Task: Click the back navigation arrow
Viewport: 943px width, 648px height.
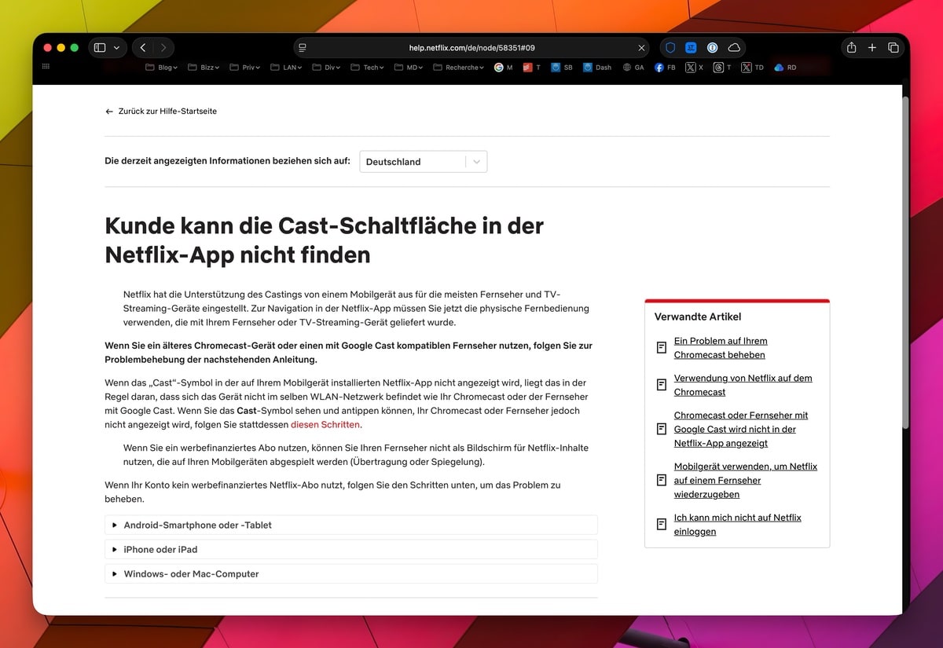Action: click(143, 48)
